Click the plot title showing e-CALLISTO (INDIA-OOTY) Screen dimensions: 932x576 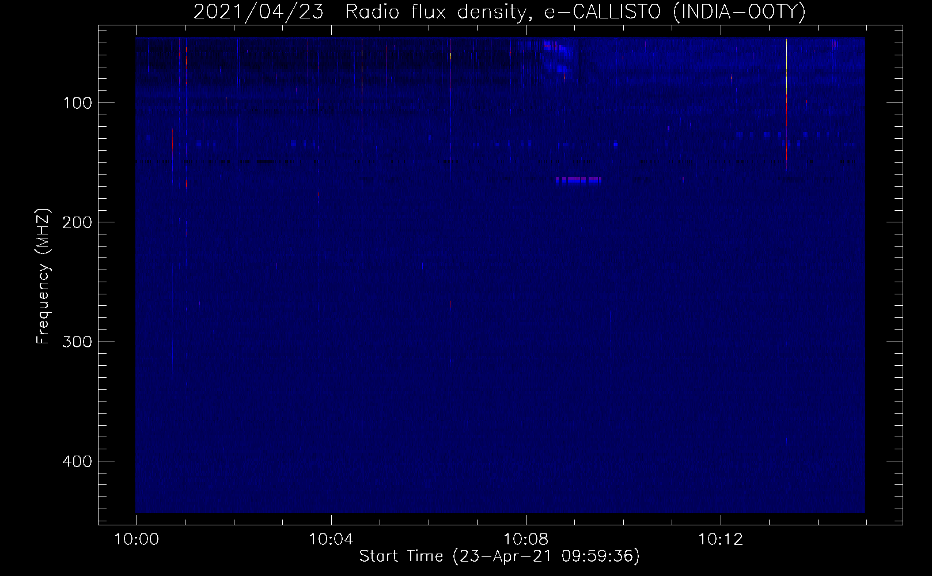[499, 12]
